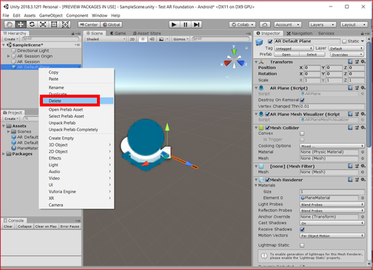Screen dimensions: 373x270
Task: Open AR Plane script gear menu
Action: click(363, 88)
